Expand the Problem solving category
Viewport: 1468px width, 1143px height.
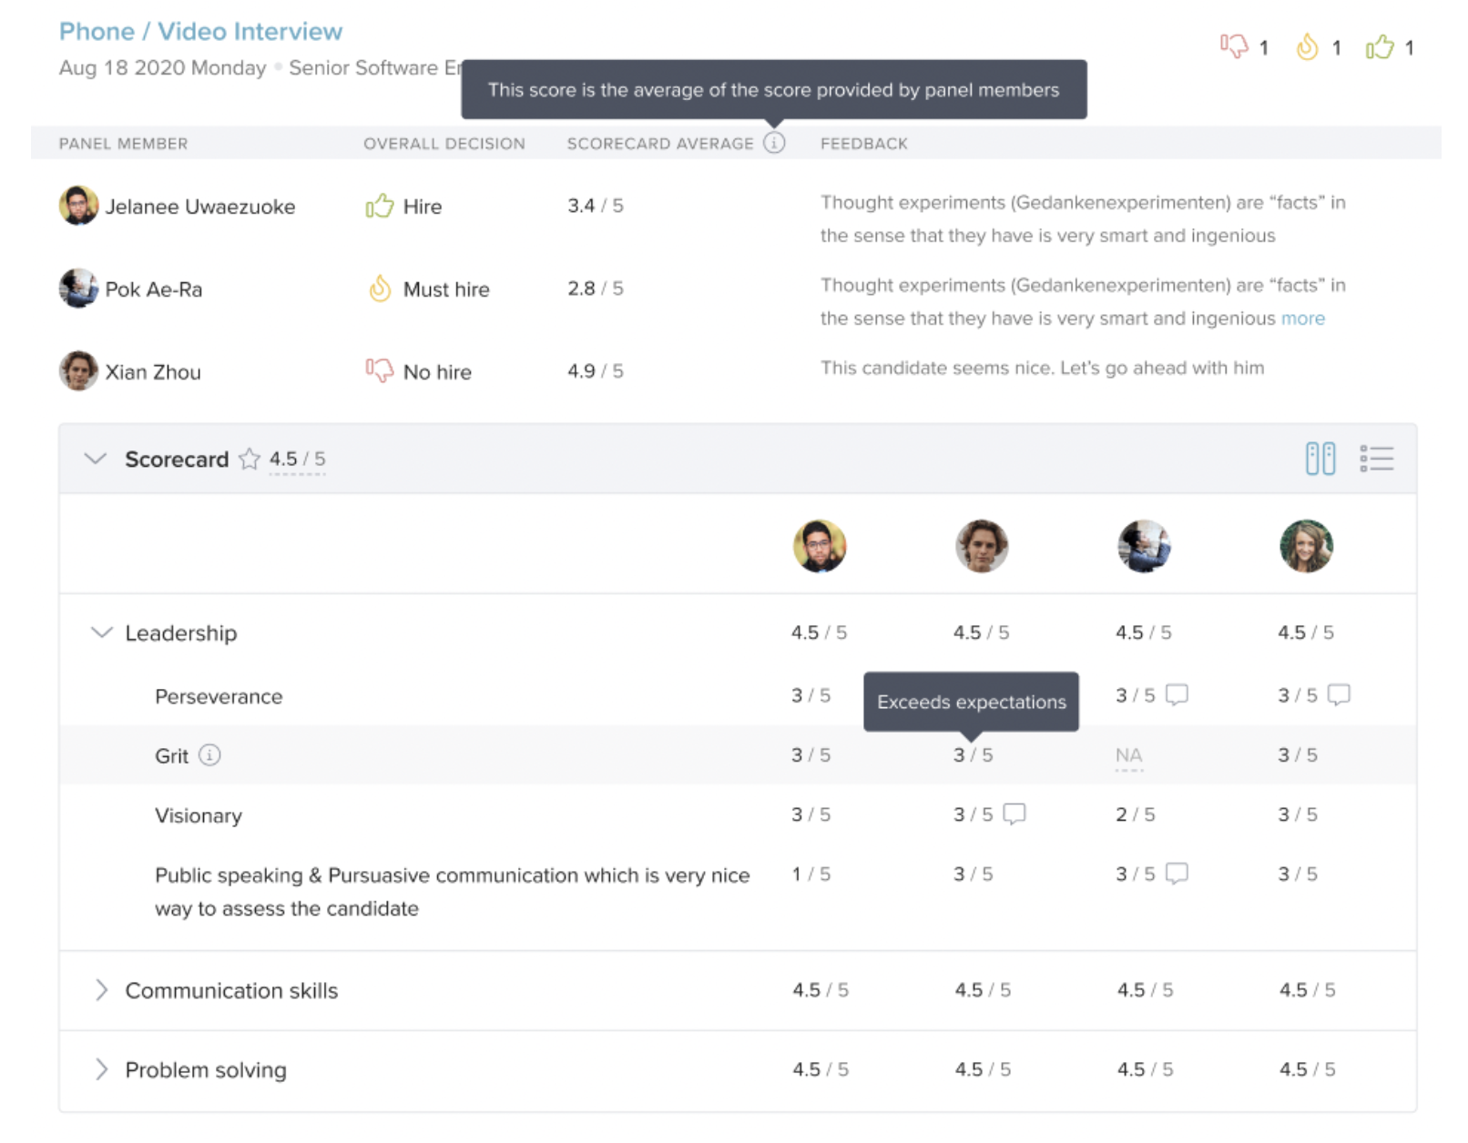102,1069
